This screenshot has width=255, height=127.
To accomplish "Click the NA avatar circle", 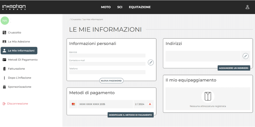I will [5, 21].
